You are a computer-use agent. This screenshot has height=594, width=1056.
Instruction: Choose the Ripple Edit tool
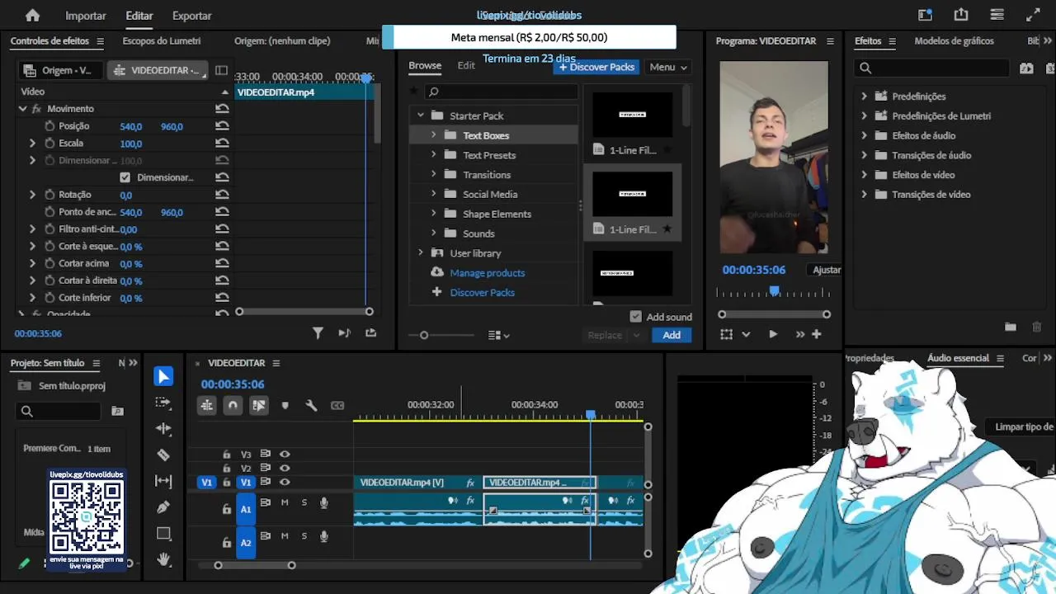coord(163,428)
